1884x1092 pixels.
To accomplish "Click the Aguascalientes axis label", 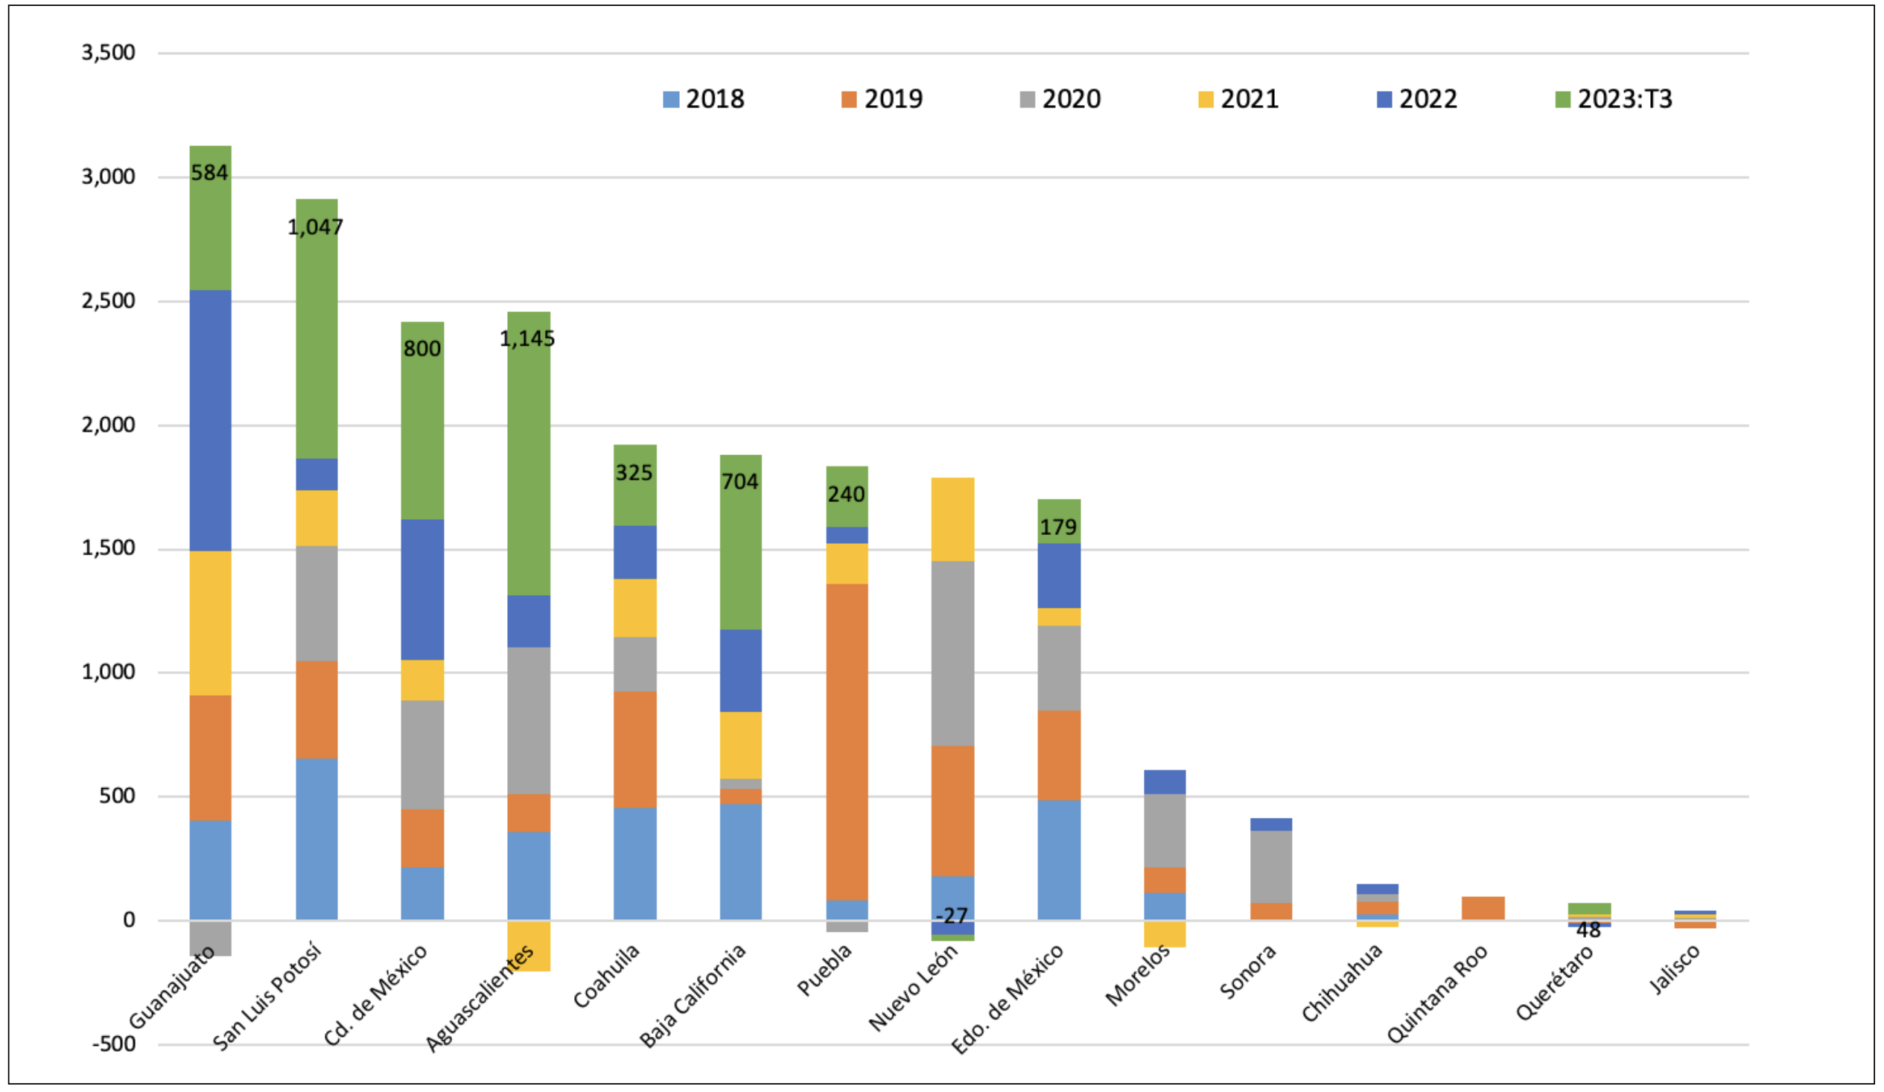I will (x=480, y=998).
